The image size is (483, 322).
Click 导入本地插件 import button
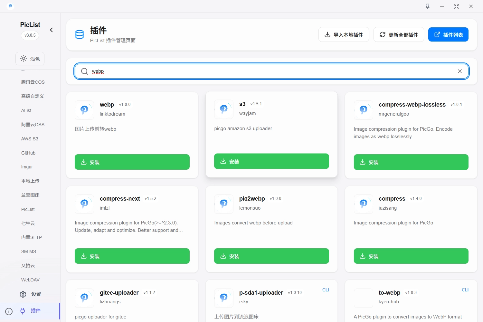pos(344,34)
